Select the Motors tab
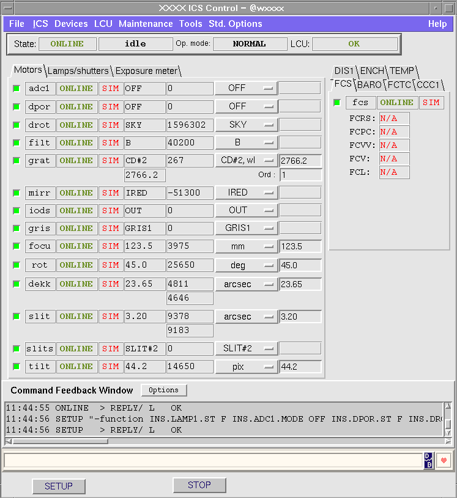This screenshot has height=498, width=457. (x=28, y=70)
